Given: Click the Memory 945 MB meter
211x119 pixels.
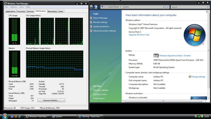Looking at the screenshot, I should [x=15, y=64].
